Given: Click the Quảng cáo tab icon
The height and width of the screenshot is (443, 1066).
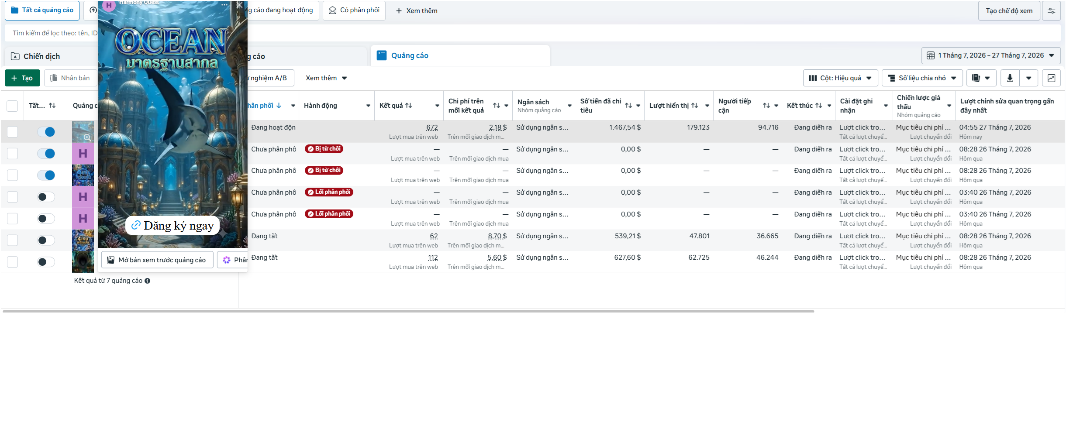Looking at the screenshot, I should [x=382, y=55].
